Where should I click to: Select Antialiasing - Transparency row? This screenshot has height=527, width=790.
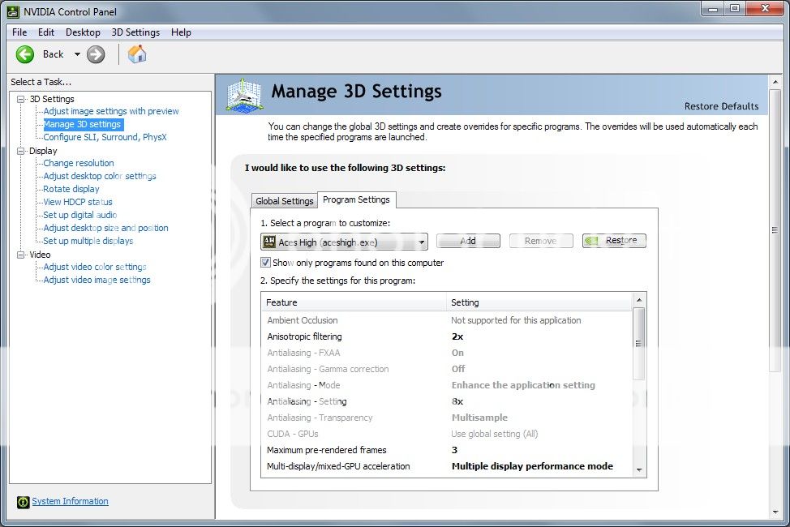pyautogui.click(x=447, y=418)
